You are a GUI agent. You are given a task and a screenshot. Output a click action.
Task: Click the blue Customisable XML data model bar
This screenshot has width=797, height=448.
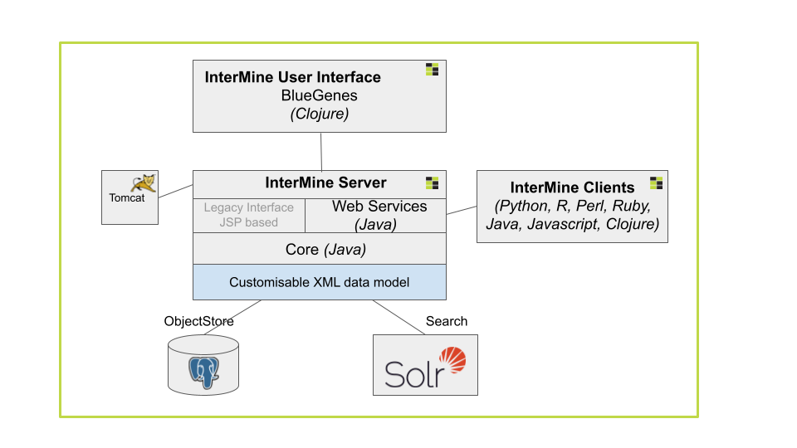click(x=320, y=282)
